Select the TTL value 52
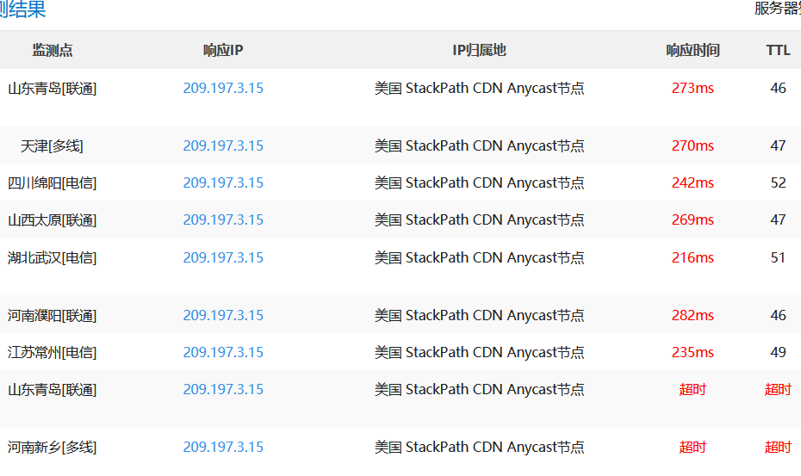 (778, 182)
